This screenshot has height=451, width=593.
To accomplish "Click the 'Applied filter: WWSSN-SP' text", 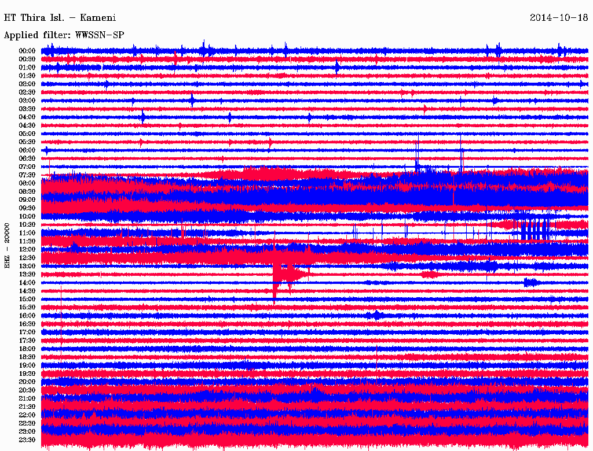I will [64, 35].
